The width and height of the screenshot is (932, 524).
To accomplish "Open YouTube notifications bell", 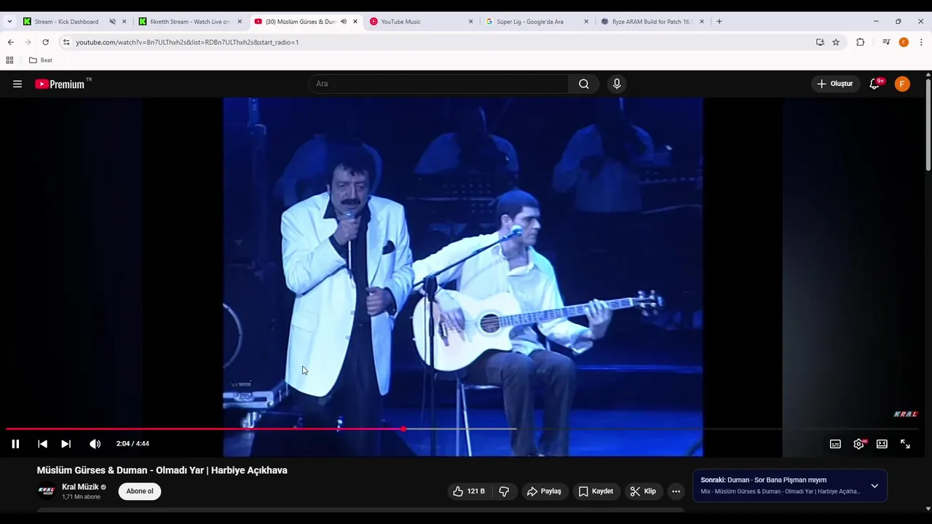I will coord(875,84).
